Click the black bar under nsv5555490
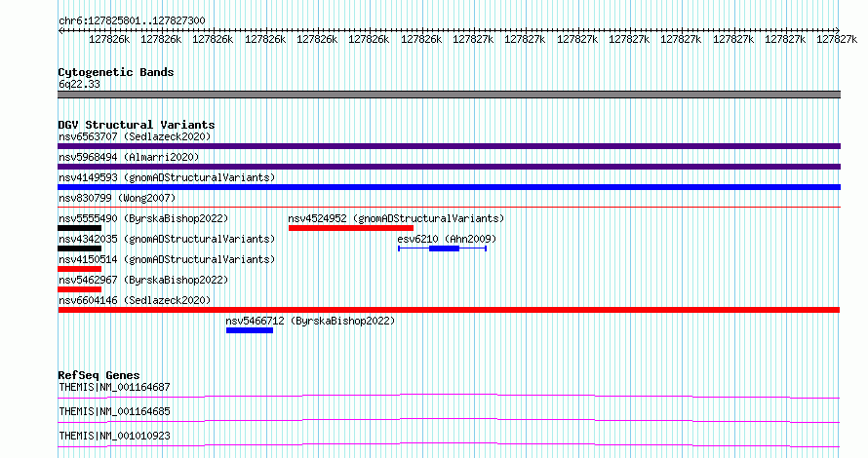 pos(80,228)
